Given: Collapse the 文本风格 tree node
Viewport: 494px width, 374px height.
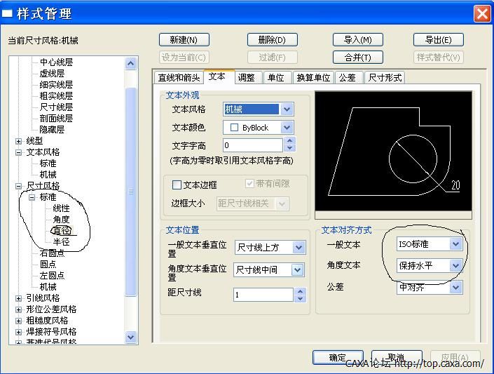Looking at the screenshot, I should click(19, 152).
